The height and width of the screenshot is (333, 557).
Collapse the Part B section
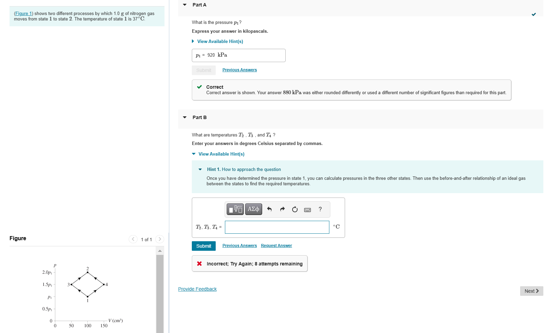tap(185, 117)
